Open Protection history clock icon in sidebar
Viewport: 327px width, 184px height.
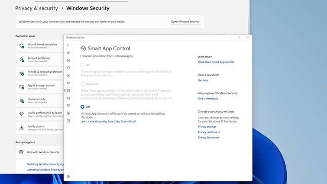[x=68, y=121]
